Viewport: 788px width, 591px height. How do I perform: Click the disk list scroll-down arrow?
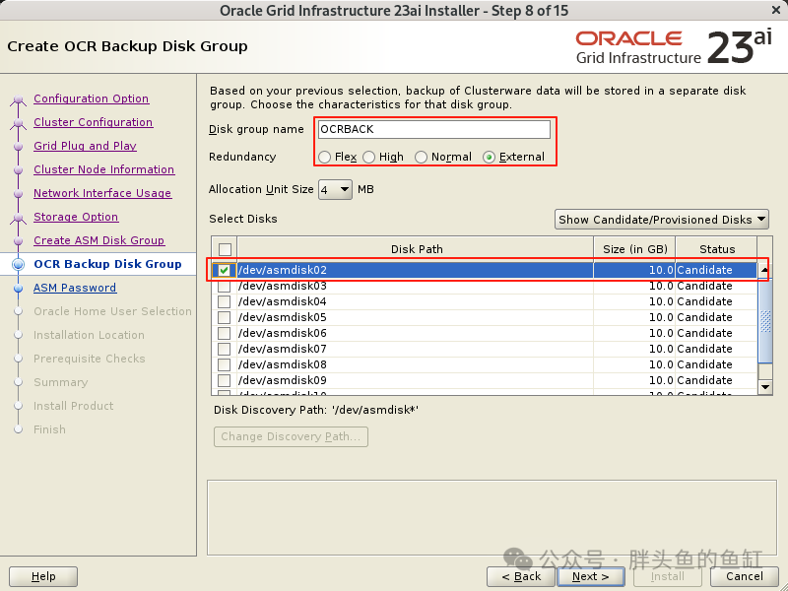(x=765, y=387)
